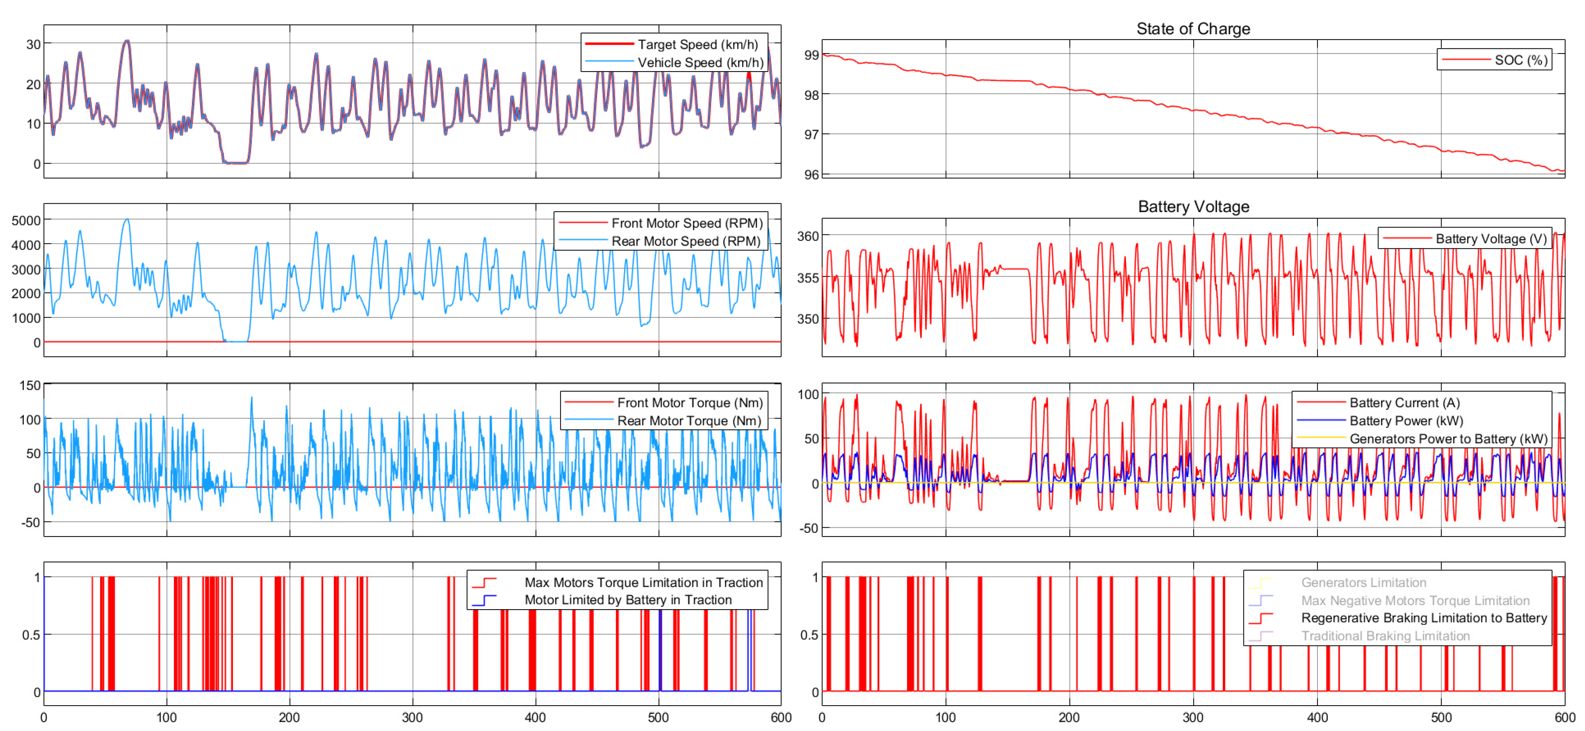Hide the Regenerative Braking Limitation to Battery trace

(x=1423, y=618)
